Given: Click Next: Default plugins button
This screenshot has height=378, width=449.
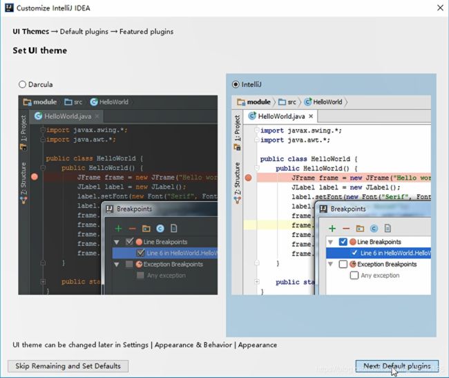Looking at the screenshot, I should (397, 366).
